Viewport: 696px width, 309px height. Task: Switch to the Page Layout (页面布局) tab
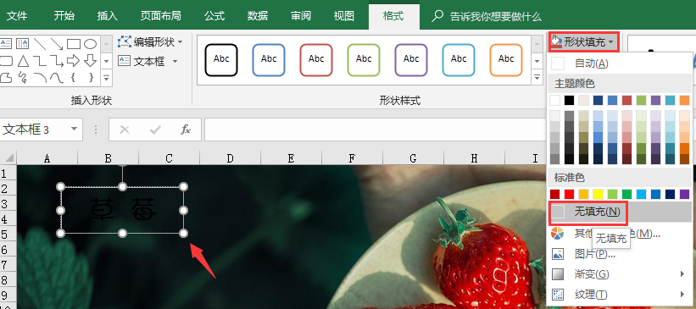[161, 16]
